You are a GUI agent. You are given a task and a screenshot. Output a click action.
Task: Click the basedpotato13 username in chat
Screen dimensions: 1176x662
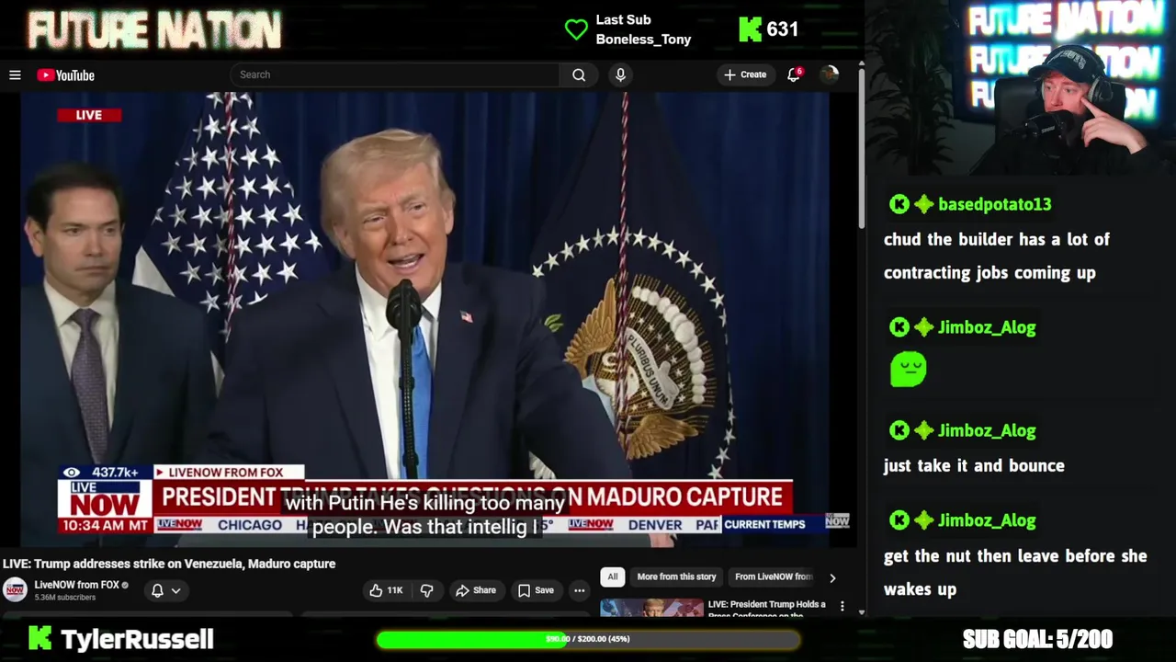point(994,204)
